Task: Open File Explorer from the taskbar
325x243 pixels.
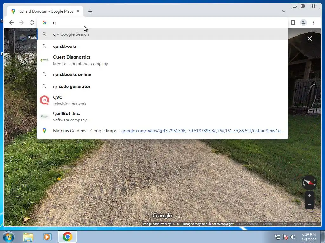Action: (28, 237)
